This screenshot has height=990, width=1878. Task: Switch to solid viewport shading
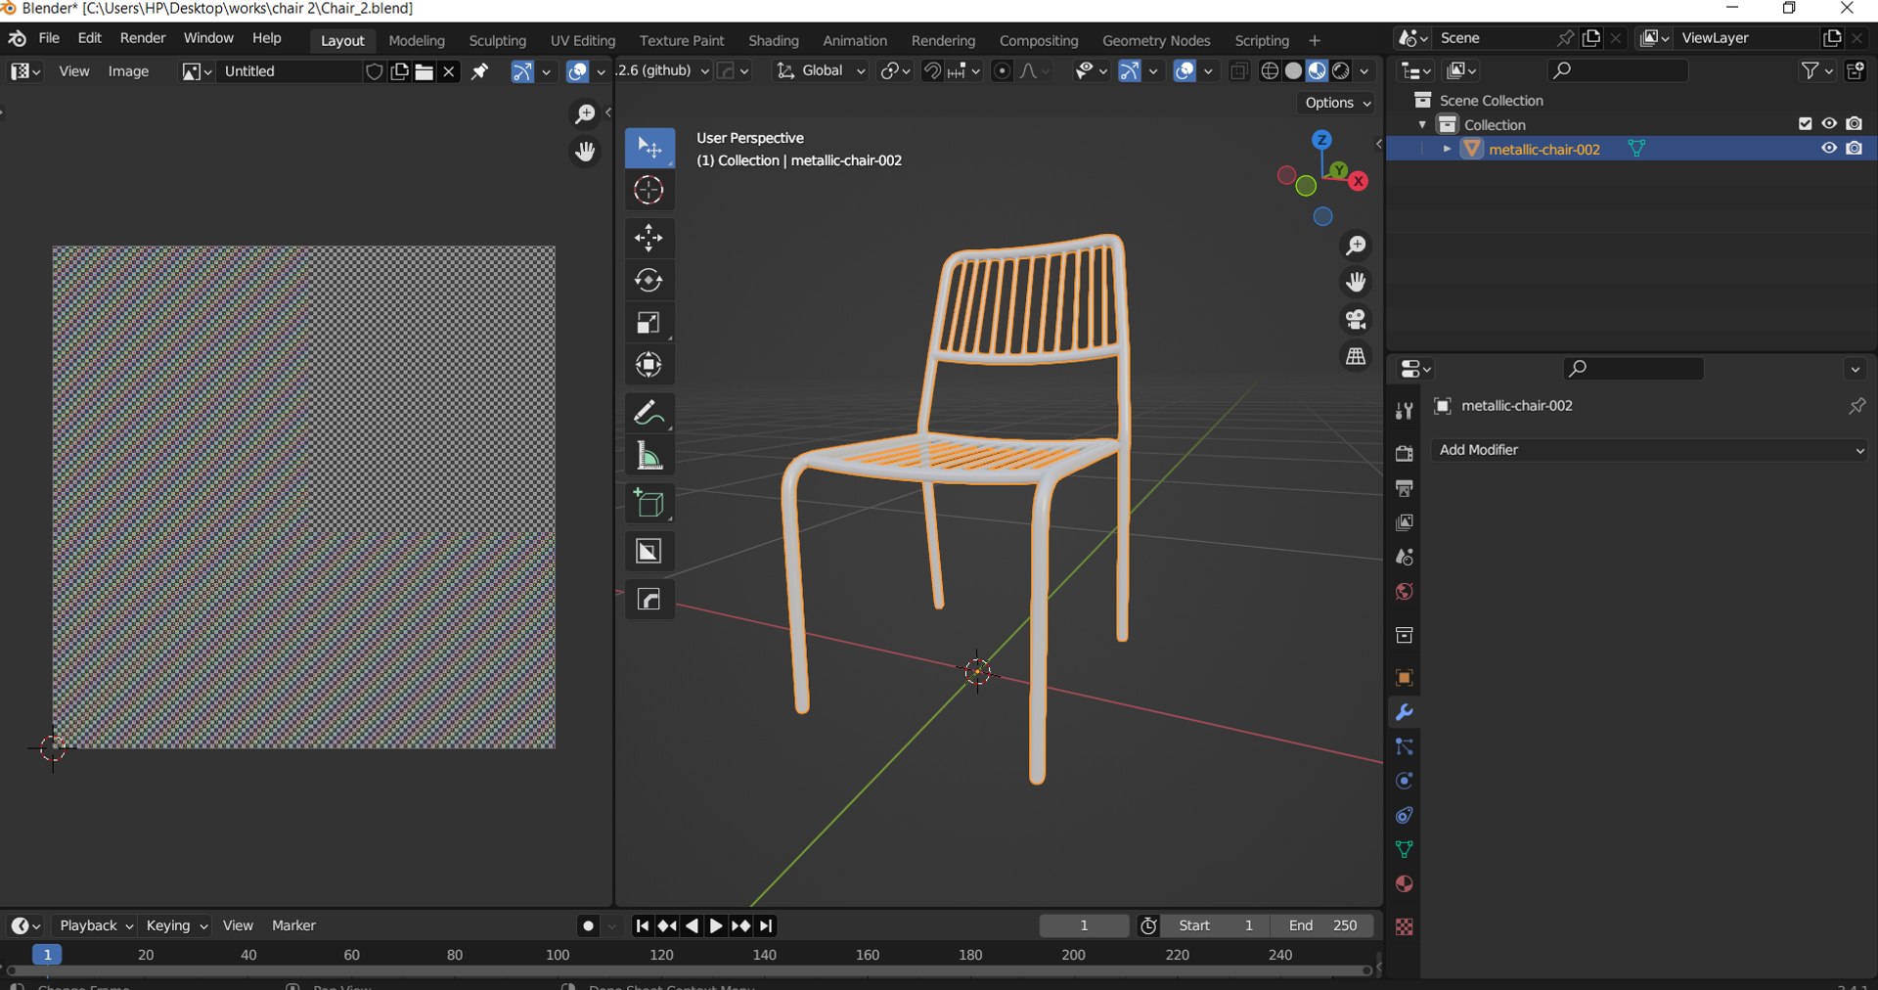click(x=1293, y=70)
